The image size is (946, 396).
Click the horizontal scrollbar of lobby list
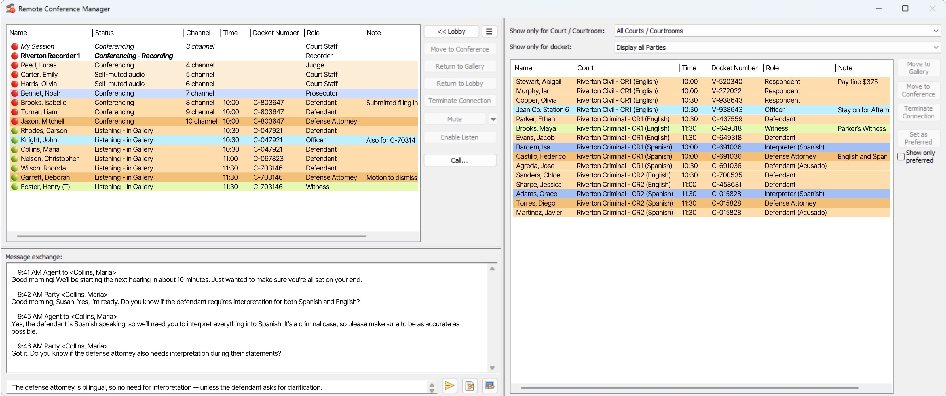click(689, 387)
